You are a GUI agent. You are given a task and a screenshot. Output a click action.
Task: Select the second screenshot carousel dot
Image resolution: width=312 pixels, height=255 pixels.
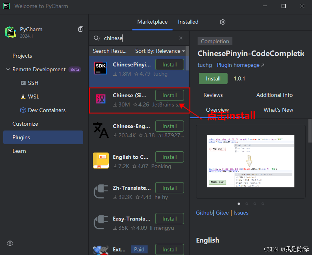click(x=247, y=204)
